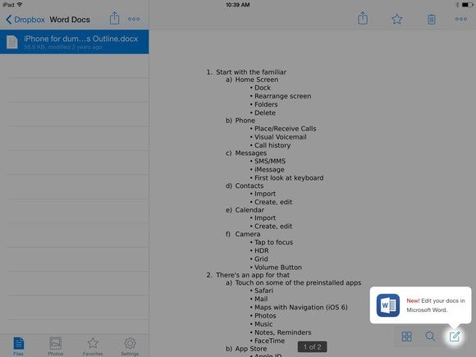Tap the 'Word Docs' folder title
The image size is (476, 357).
(x=70, y=20)
